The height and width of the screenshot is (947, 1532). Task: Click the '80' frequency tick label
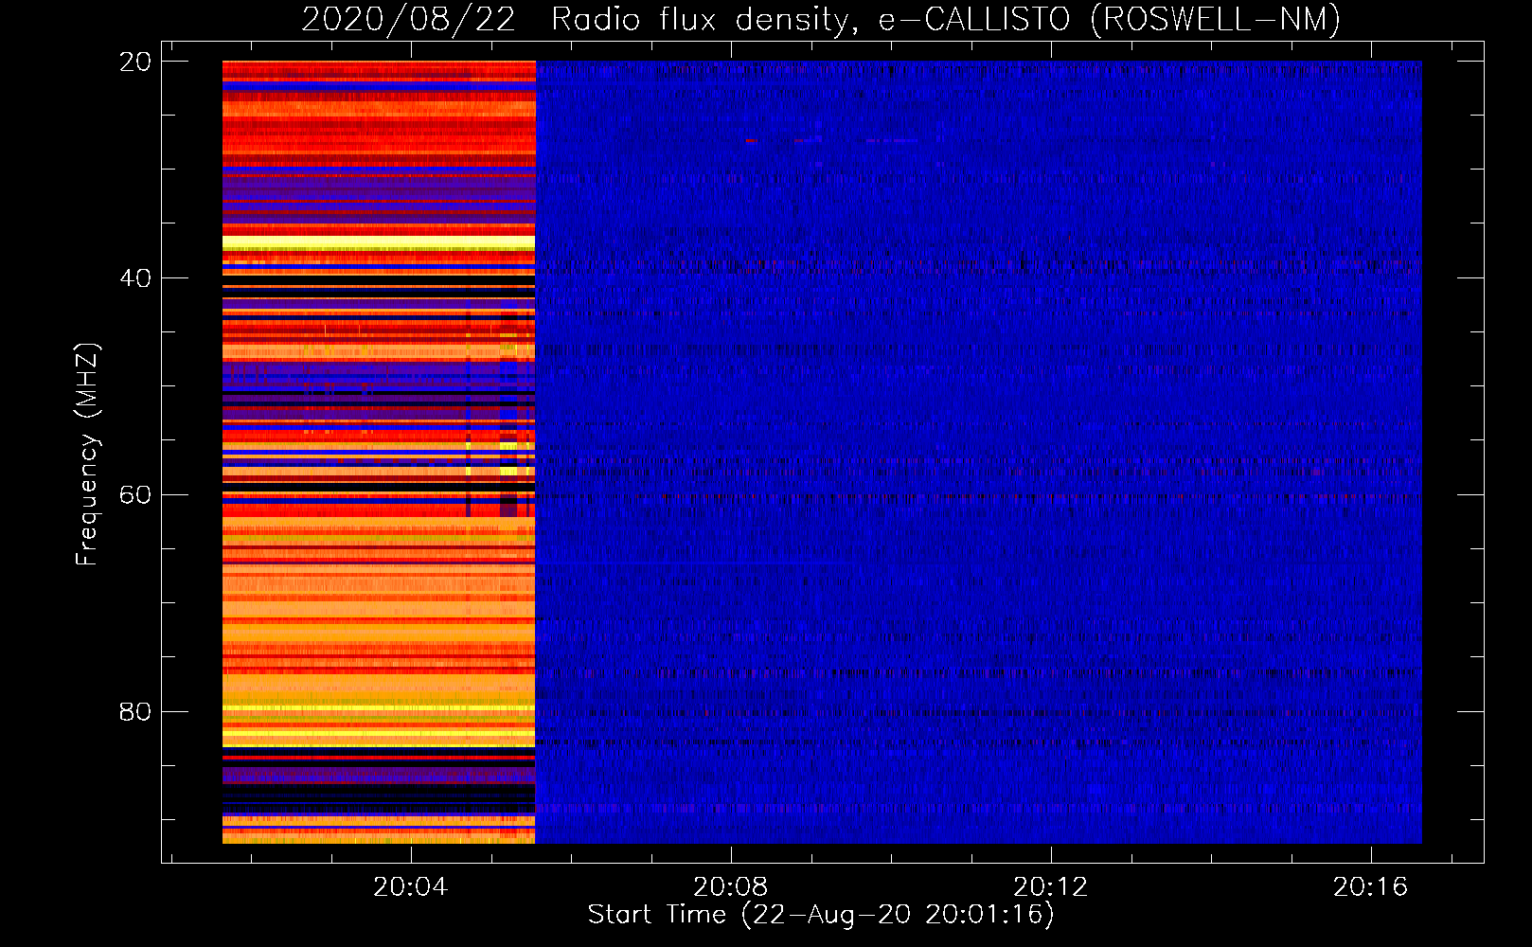[x=135, y=712]
